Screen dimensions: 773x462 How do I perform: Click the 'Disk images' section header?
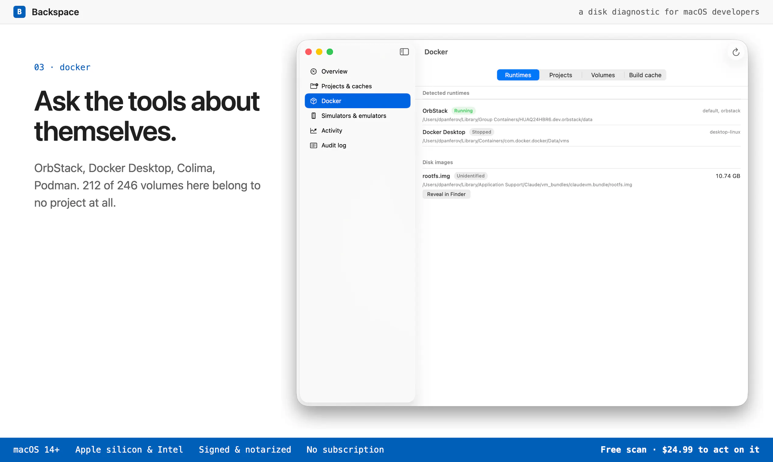click(437, 162)
